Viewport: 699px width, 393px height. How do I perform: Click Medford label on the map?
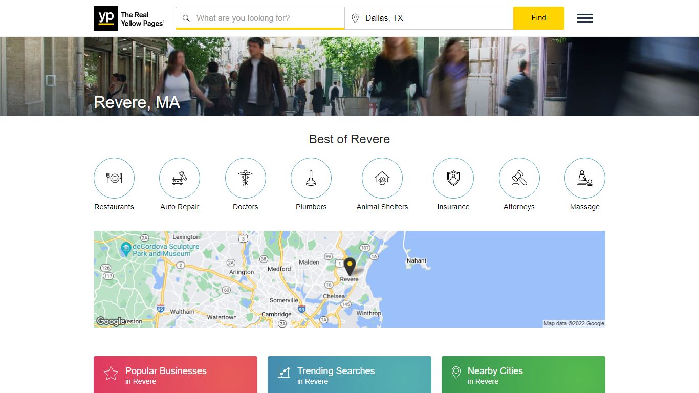point(279,269)
